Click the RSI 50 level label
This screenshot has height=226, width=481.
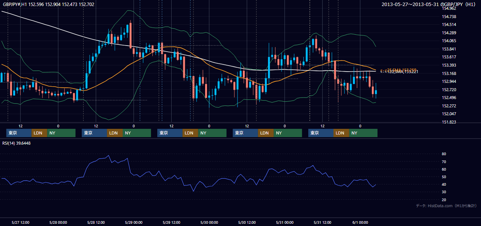click(444, 177)
